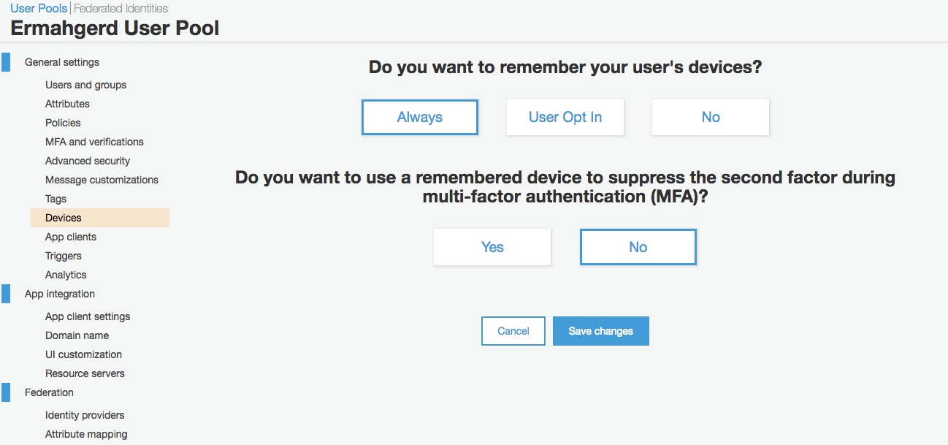Select No for suppressing MFA second factor
The height and width of the screenshot is (445, 948).
(x=638, y=247)
